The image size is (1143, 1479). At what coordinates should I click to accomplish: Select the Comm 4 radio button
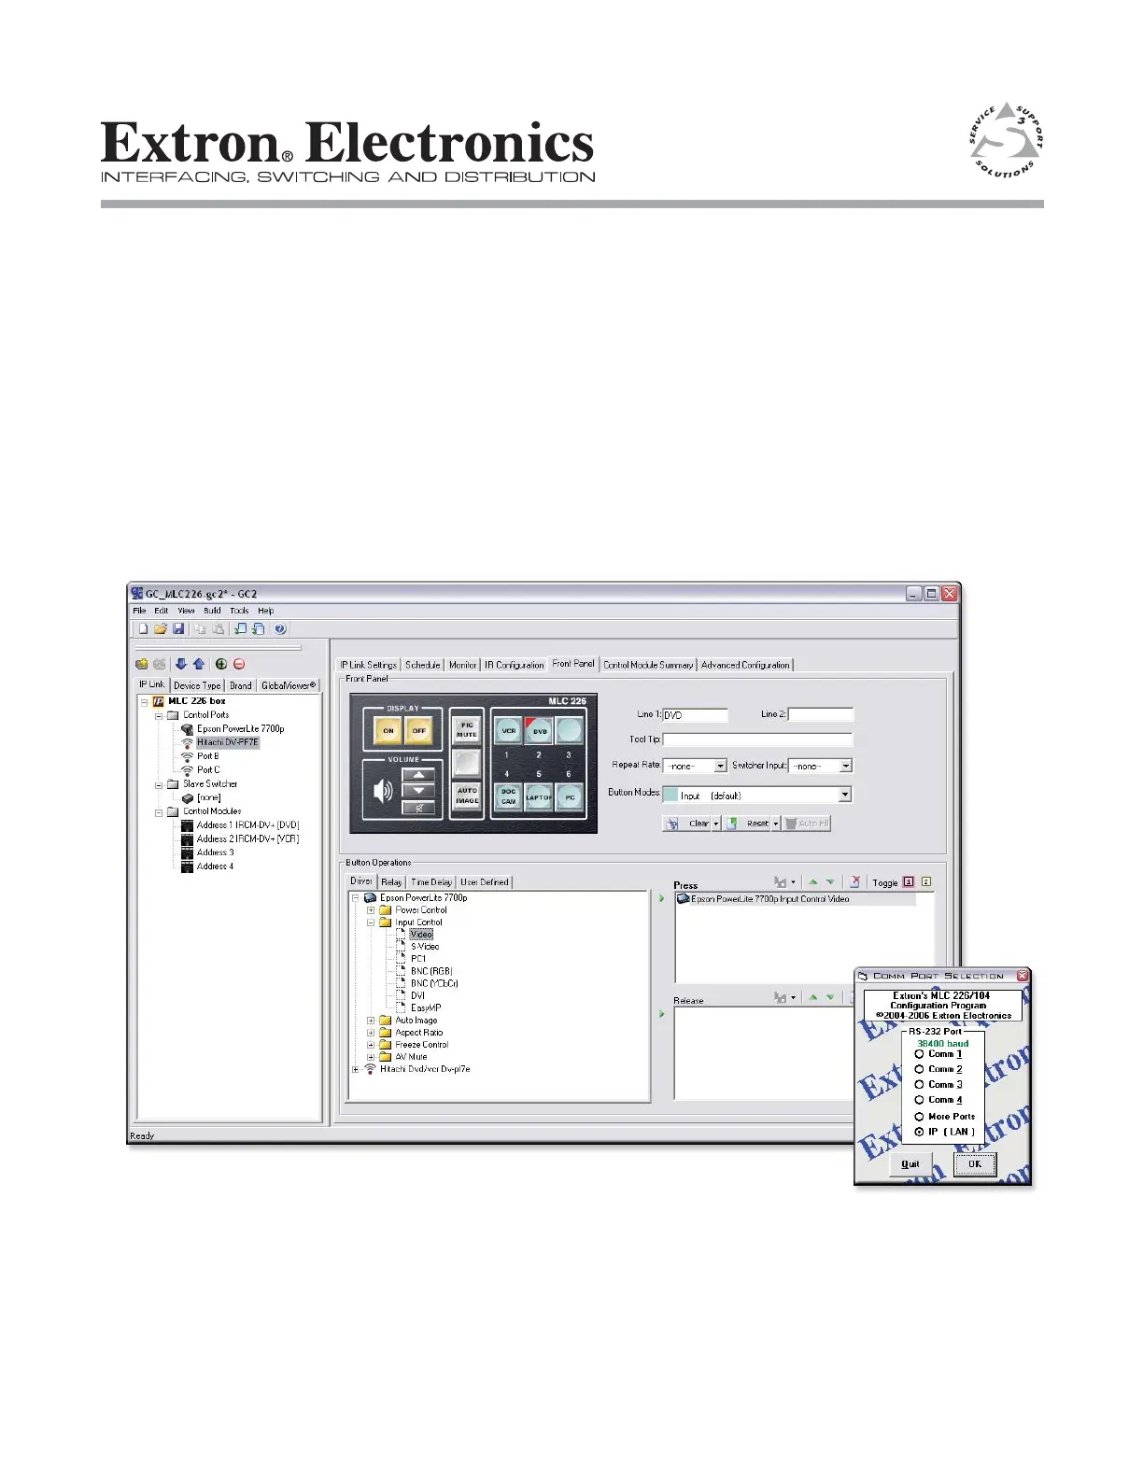[919, 1100]
